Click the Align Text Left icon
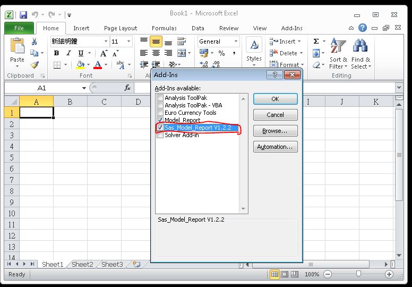This screenshot has height=287, width=412. (x=144, y=53)
